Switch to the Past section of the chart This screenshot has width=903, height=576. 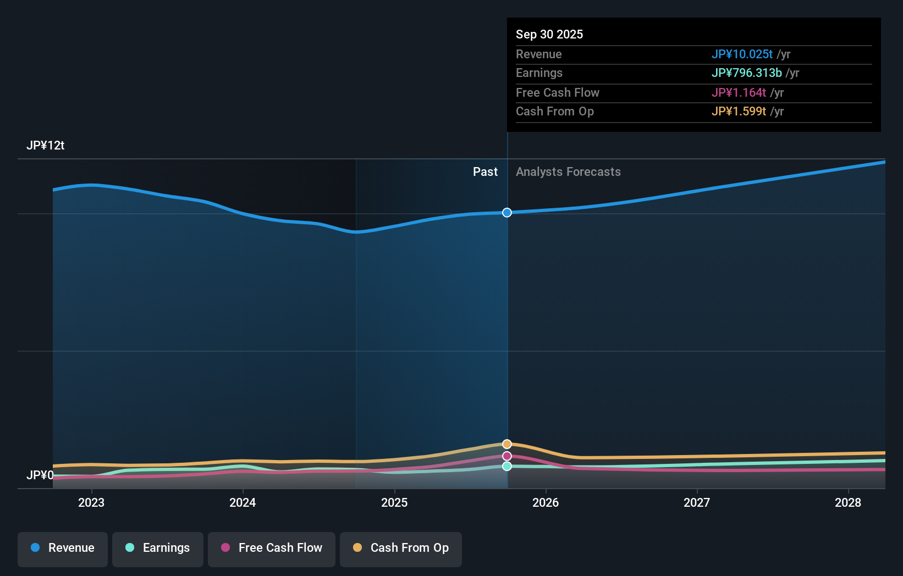coord(485,171)
